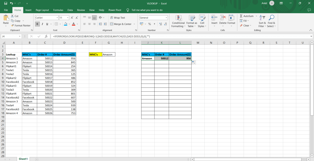Click Fill Color bucket swatch
The width and height of the screenshot is (314, 161).
pyautogui.click(x=65, y=24)
